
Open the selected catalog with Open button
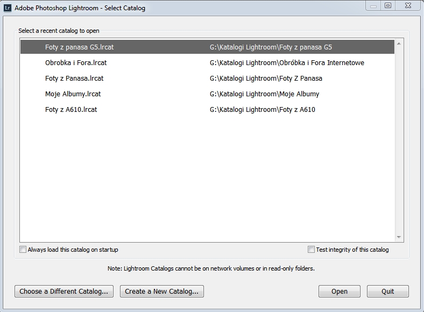pyautogui.click(x=339, y=292)
